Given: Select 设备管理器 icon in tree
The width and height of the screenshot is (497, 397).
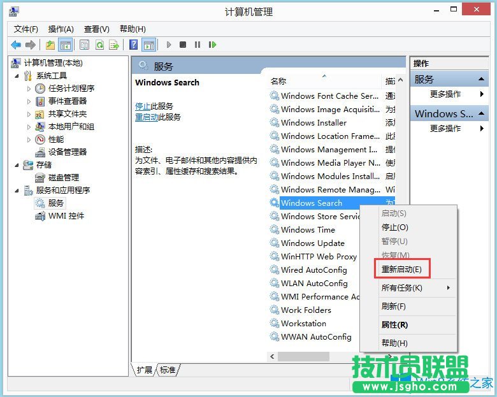Looking at the screenshot, I should (40, 152).
